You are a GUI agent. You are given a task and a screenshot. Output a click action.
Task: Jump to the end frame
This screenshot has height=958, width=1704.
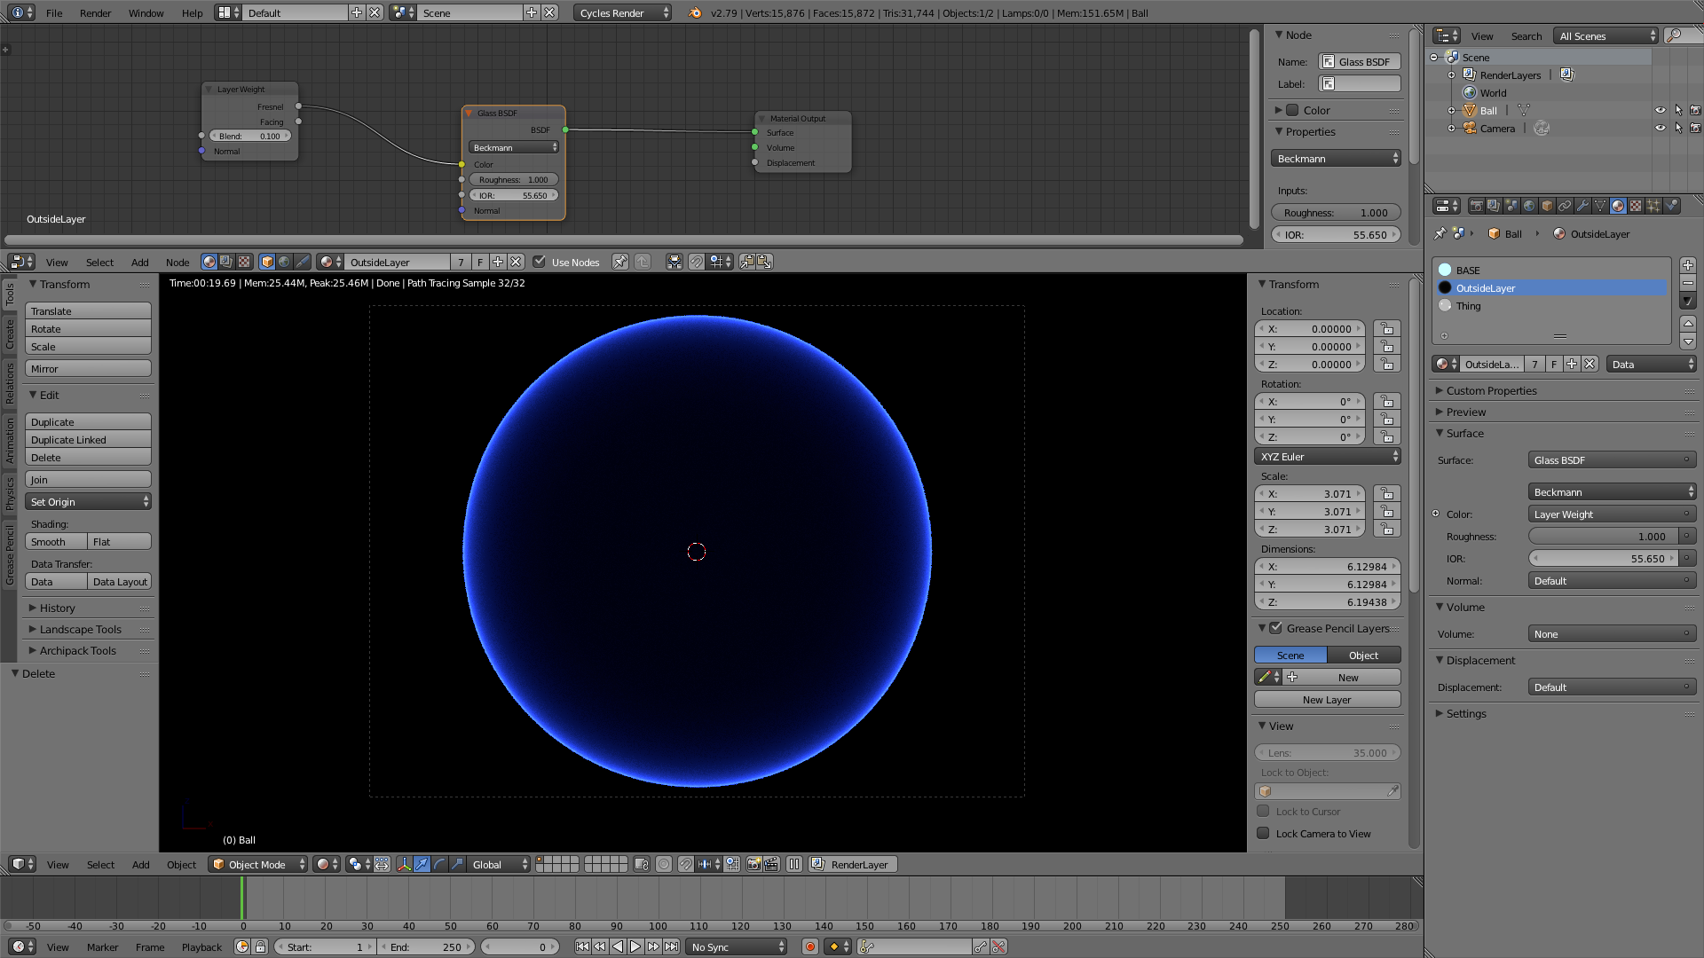[672, 946]
